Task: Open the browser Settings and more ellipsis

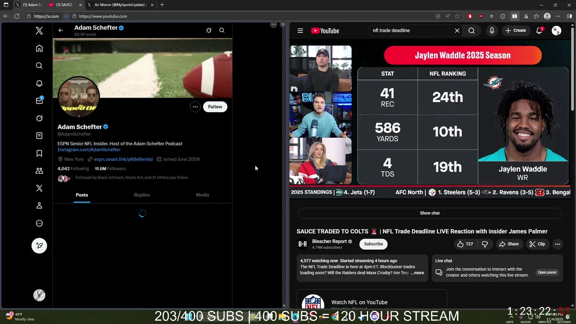Action: pos(558,16)
